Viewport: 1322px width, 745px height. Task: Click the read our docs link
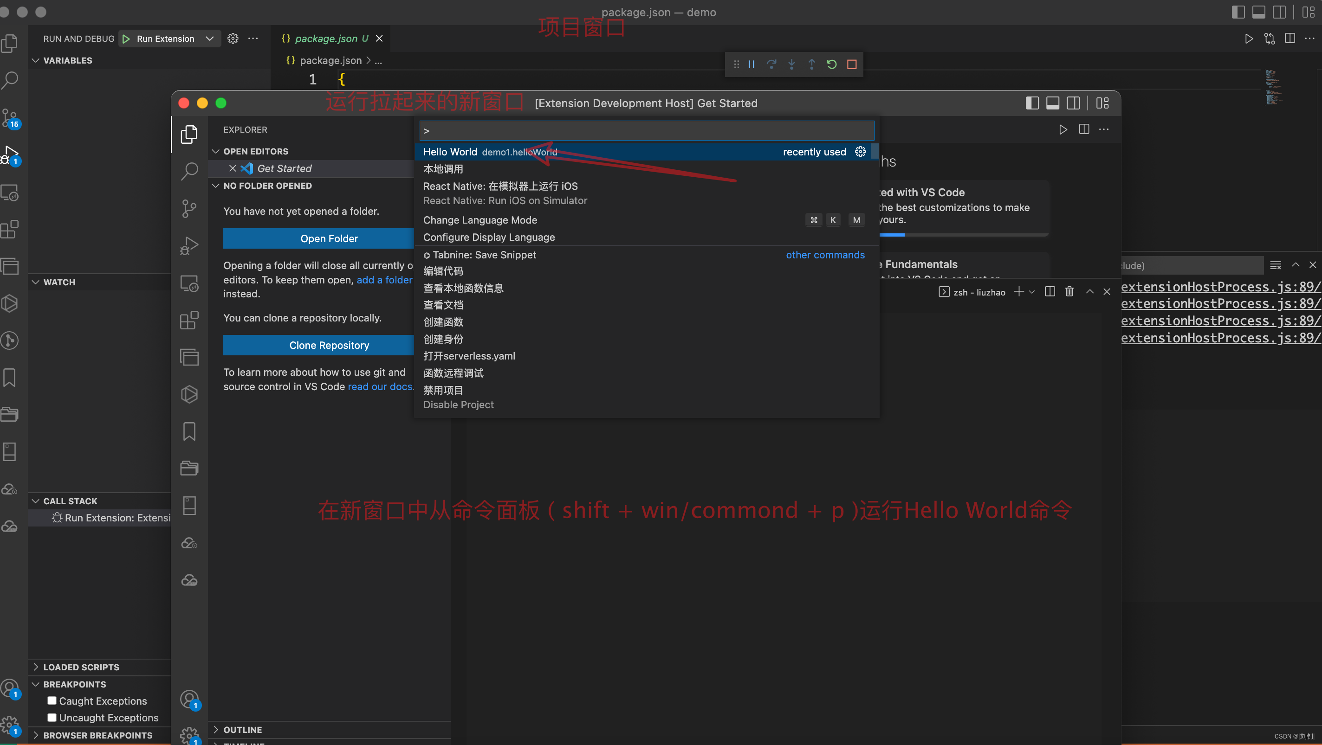(x=380, y=386)
